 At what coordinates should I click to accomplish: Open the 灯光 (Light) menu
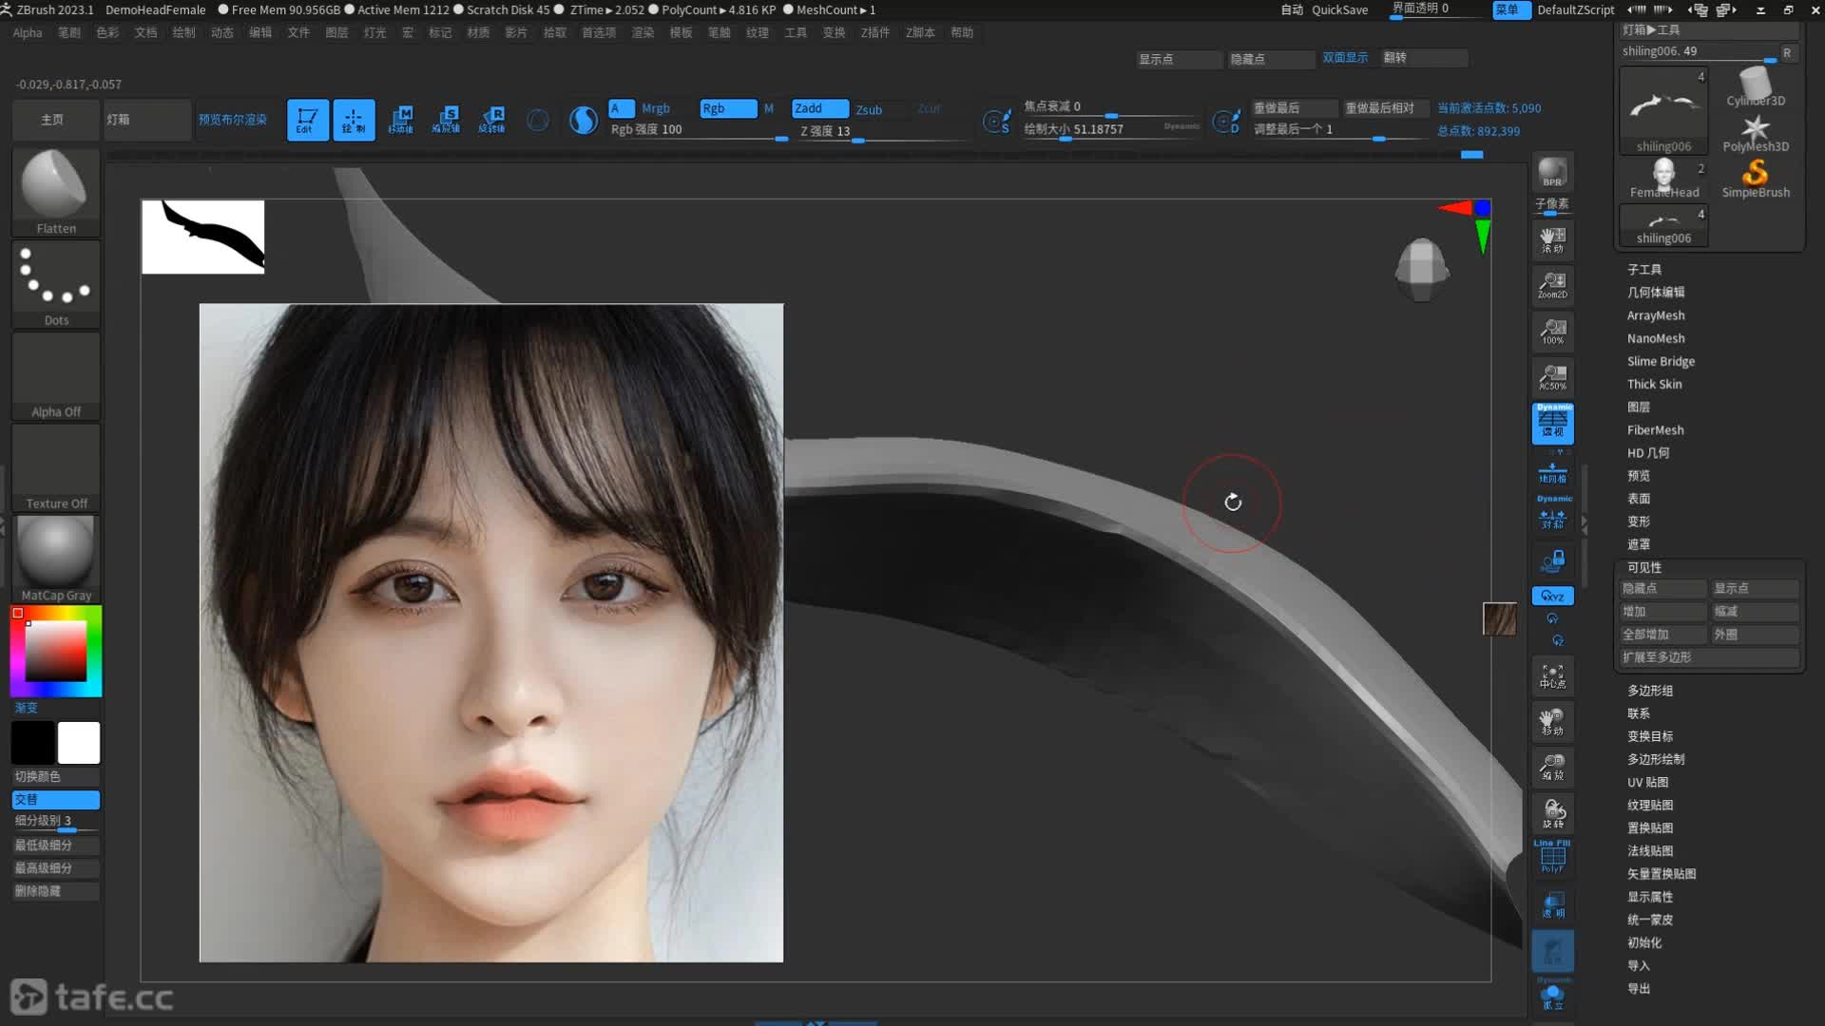pyautogui.click(x=375, y=32)
